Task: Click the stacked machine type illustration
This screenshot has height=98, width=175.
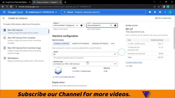Action: [58, 71]
